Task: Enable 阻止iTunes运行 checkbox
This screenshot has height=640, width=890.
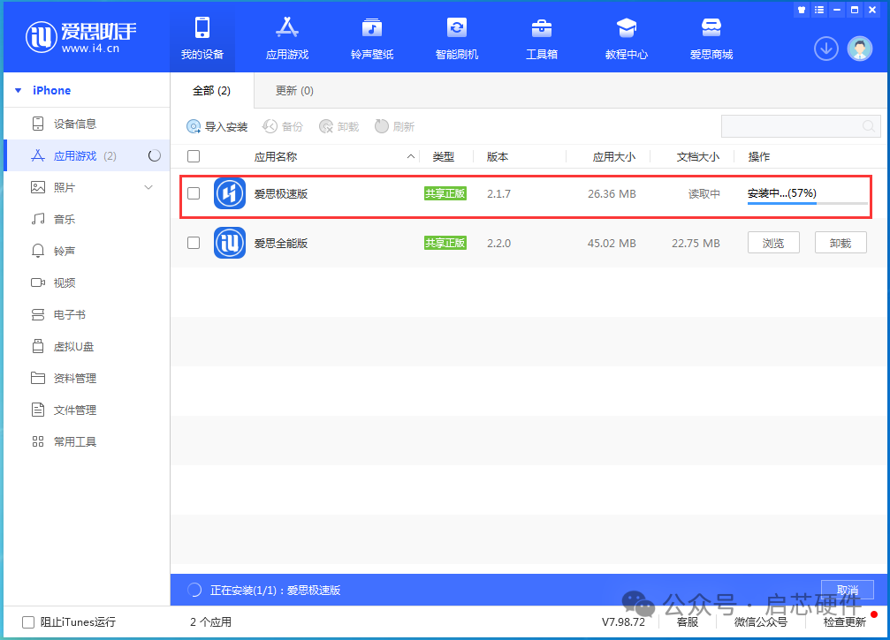Action: (27, 622)
